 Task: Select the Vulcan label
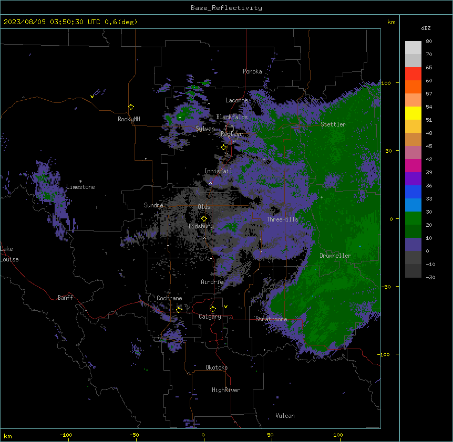[285, 416]
